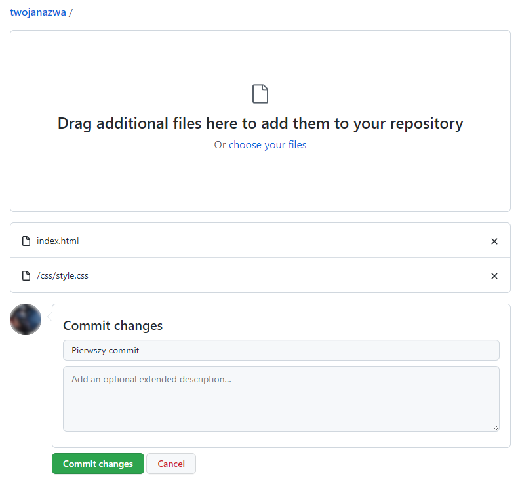Grab the description textarea resize handle

point(495,427)
